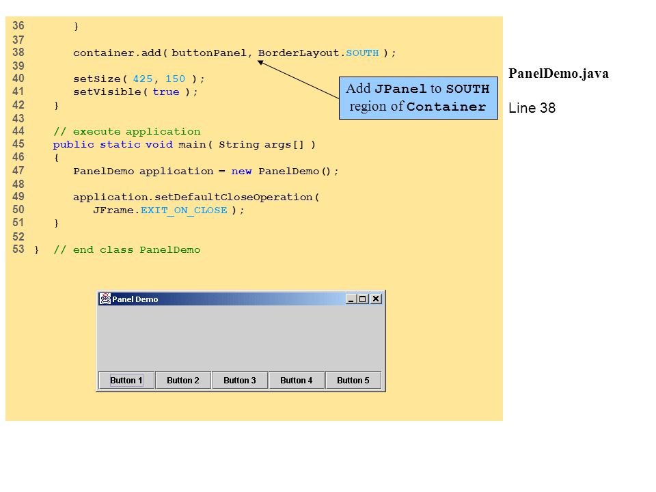Click line number 45
Viewport: 656px width, 492px height.
click(18, 144)
